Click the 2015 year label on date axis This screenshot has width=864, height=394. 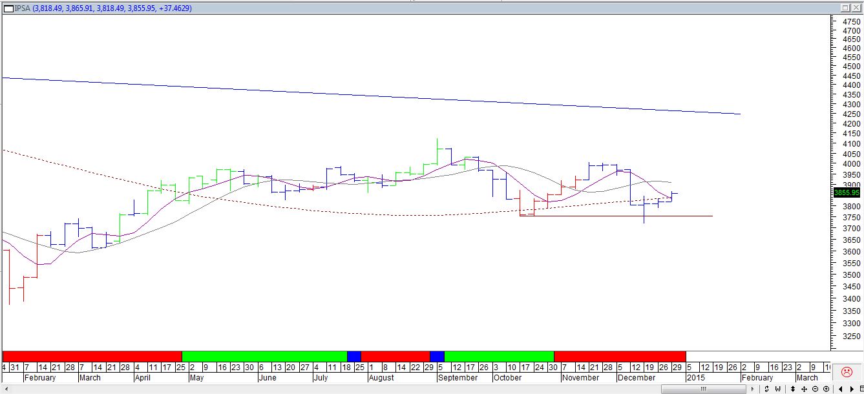695,378
